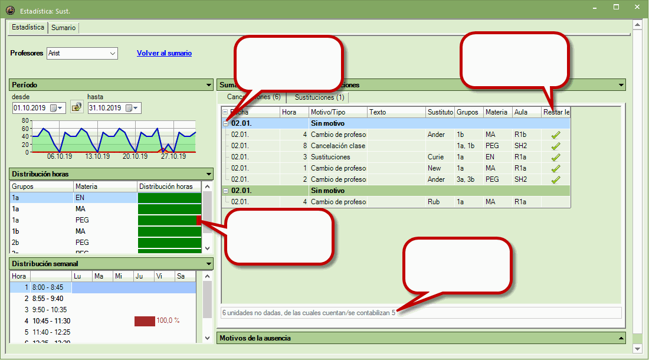Sort table by Sustituto column header

tap(440, 112)
